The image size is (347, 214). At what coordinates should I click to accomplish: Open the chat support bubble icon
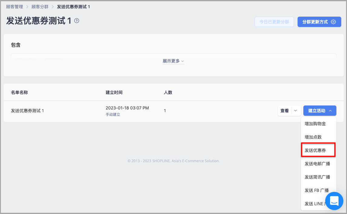click(334, 201)
